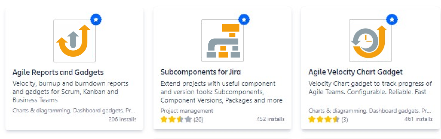
Task: Open the Agile Reports and Gadgets title
Action: [58, 72]
